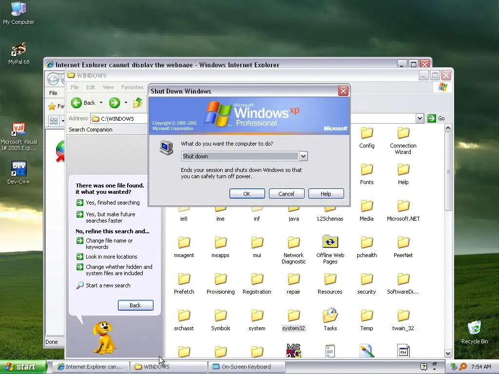
Task: Click Help in Shut Down Windows dialog
Action: [x=326, y=194]
